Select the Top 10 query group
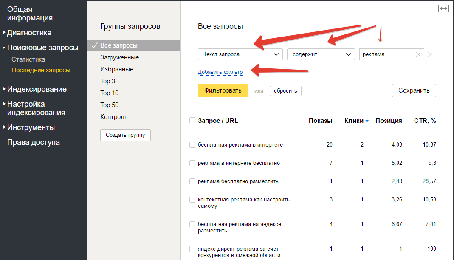The image size is (454, 260). click(x=110, y=93)
